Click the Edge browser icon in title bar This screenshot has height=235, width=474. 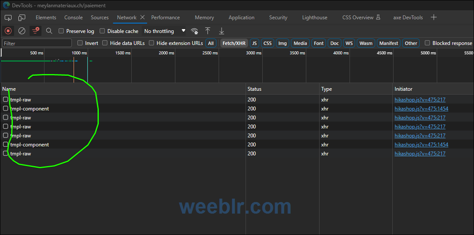pos(6,5)
